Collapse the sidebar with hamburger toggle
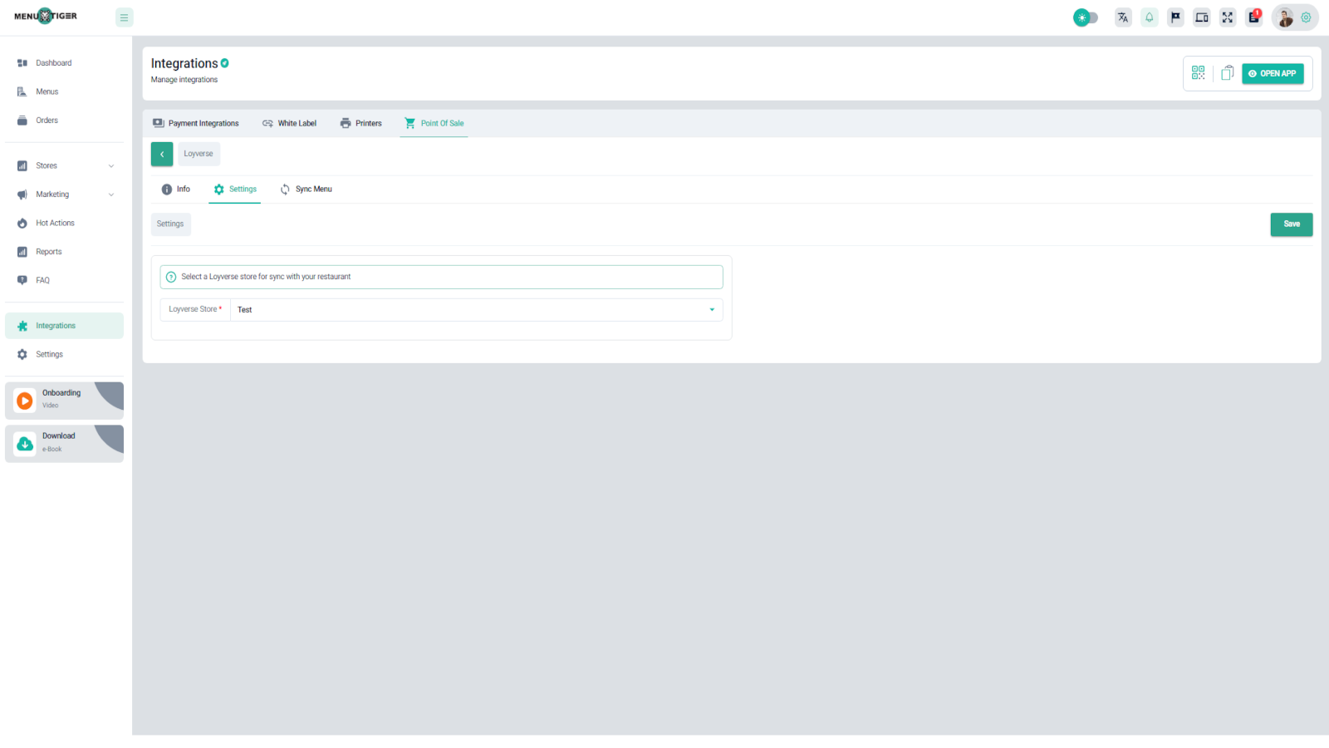The width and height of the screenshot is (1329, 748). tap(124, 17)
